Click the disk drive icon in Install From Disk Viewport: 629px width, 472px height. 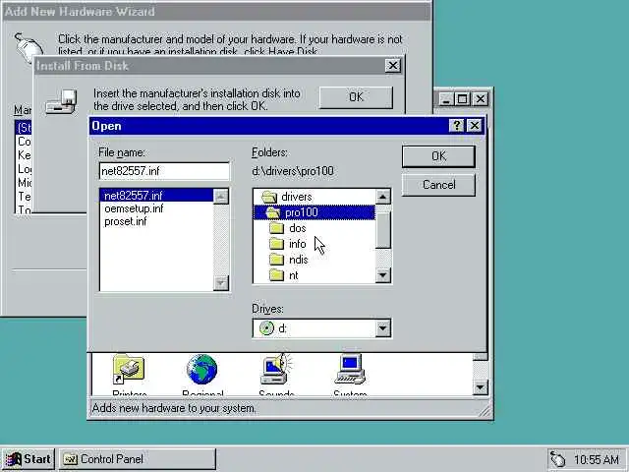(61, 102)
